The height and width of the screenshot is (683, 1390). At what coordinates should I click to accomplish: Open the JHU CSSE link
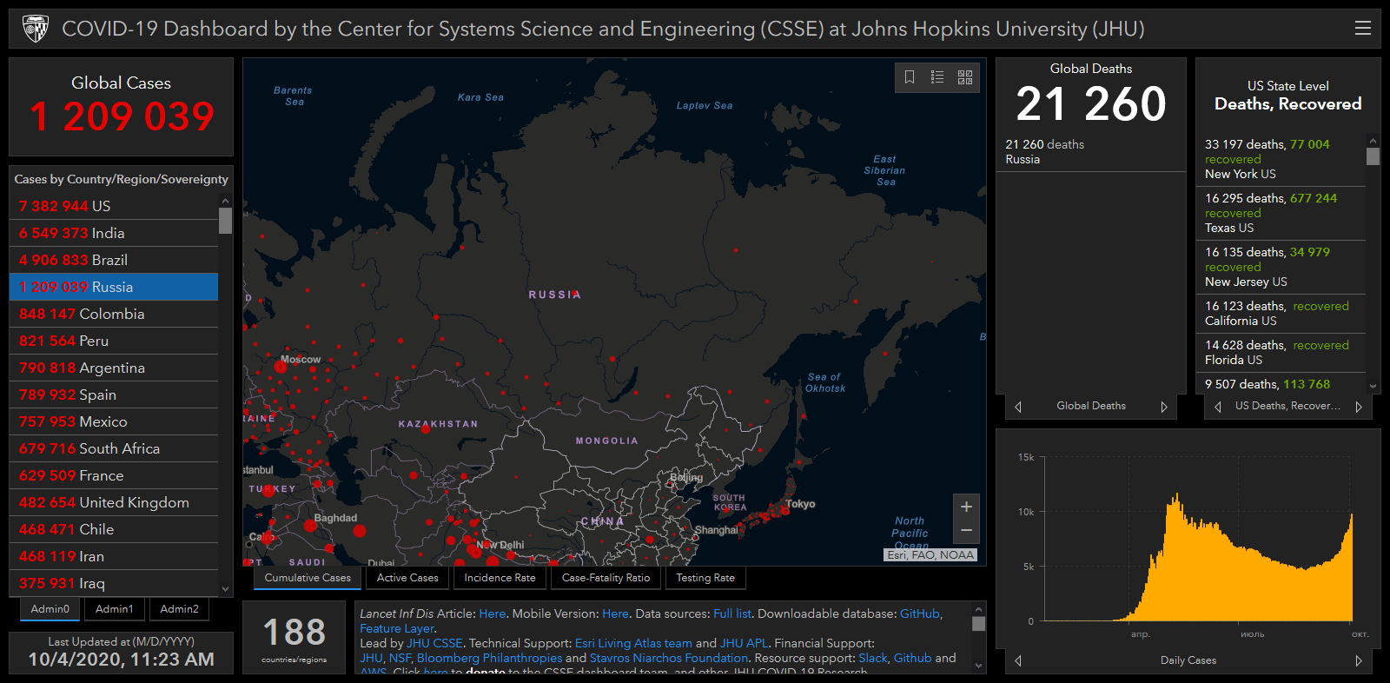point(434,643)
